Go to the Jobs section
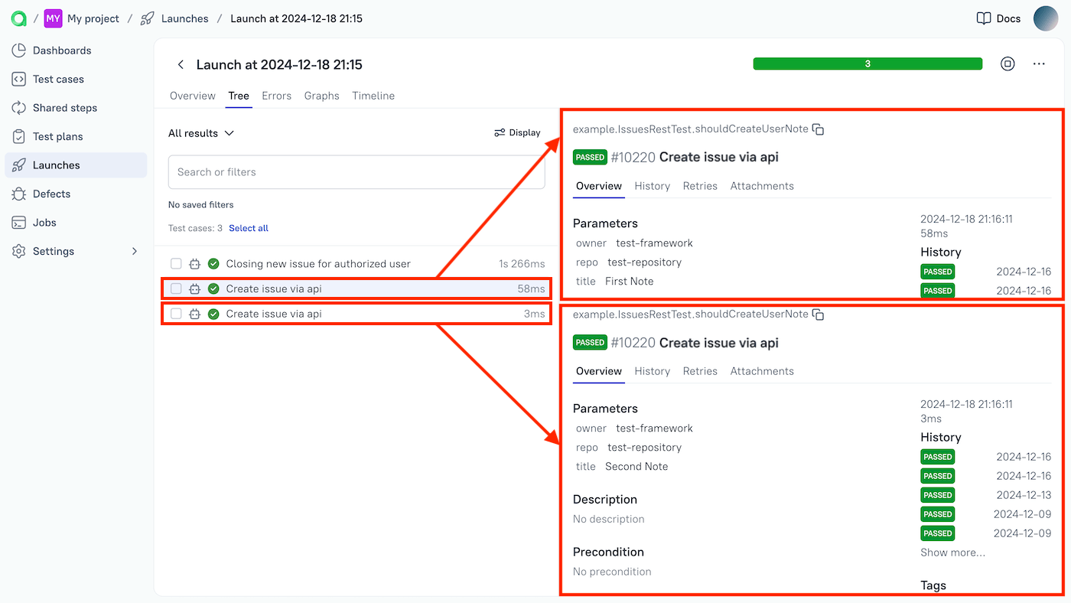The width and height of the screenshot is (1071, 603). click(47, 222)
